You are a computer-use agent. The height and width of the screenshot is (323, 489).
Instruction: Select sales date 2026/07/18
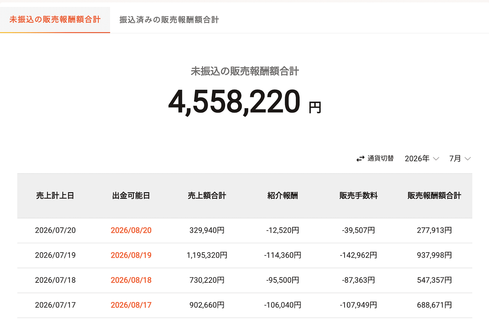point(55,280)
